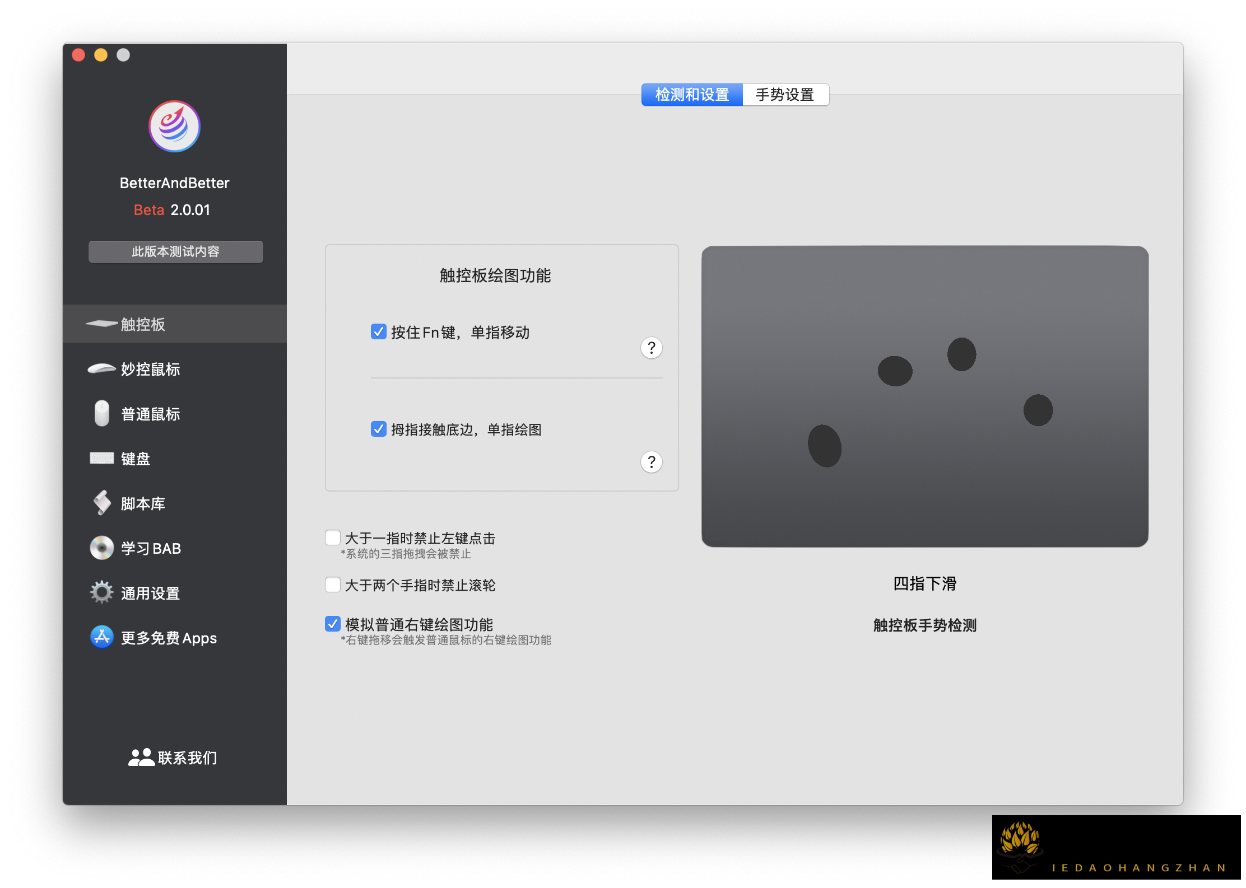The height and width of the screenshot is (888, 1246).
Task: Enable 大于一指时禁止左键点击 checkbox
Action: tap(333, 538)
